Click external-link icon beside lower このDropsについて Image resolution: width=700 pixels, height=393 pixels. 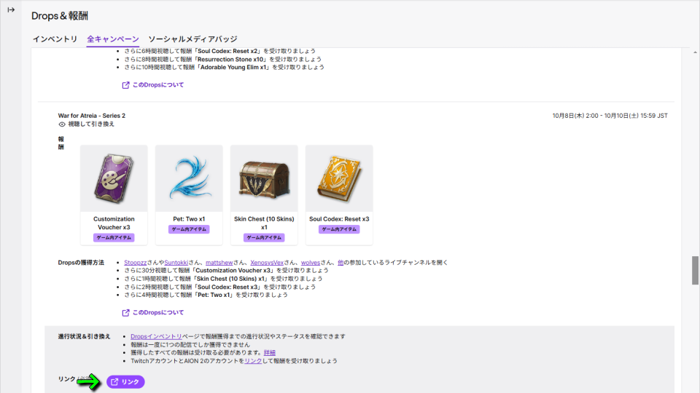tap(126, 313)
